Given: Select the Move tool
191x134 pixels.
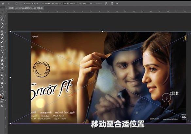Looking at the screenshot, I should 2,12.
